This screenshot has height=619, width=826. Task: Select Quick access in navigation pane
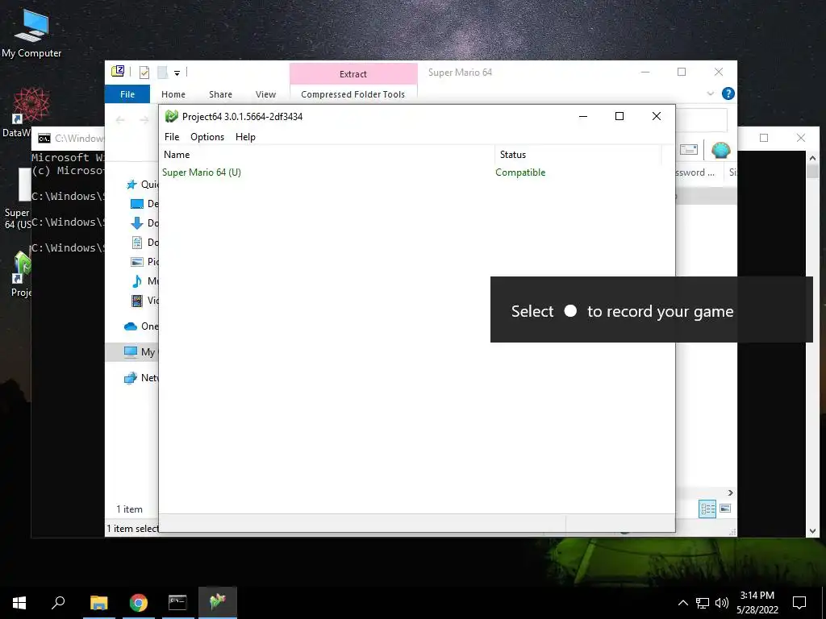click(142, 185)
